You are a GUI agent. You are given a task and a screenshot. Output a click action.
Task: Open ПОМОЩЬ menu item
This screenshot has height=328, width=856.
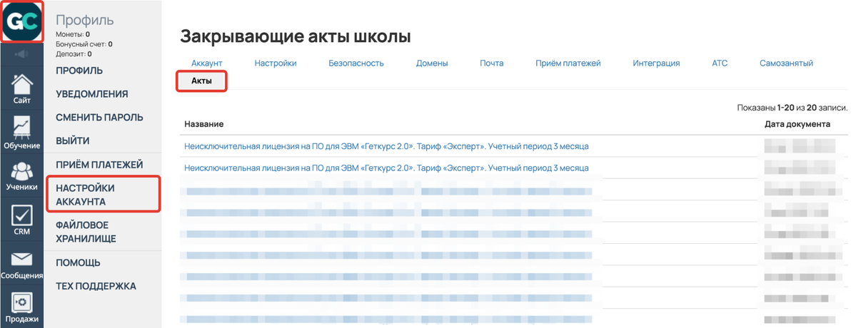coord(78,263)
